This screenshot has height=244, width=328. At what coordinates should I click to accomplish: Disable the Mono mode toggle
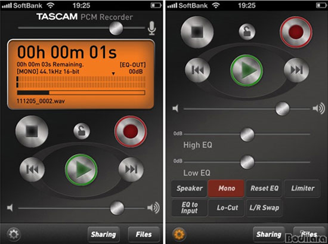click(227, 189)
